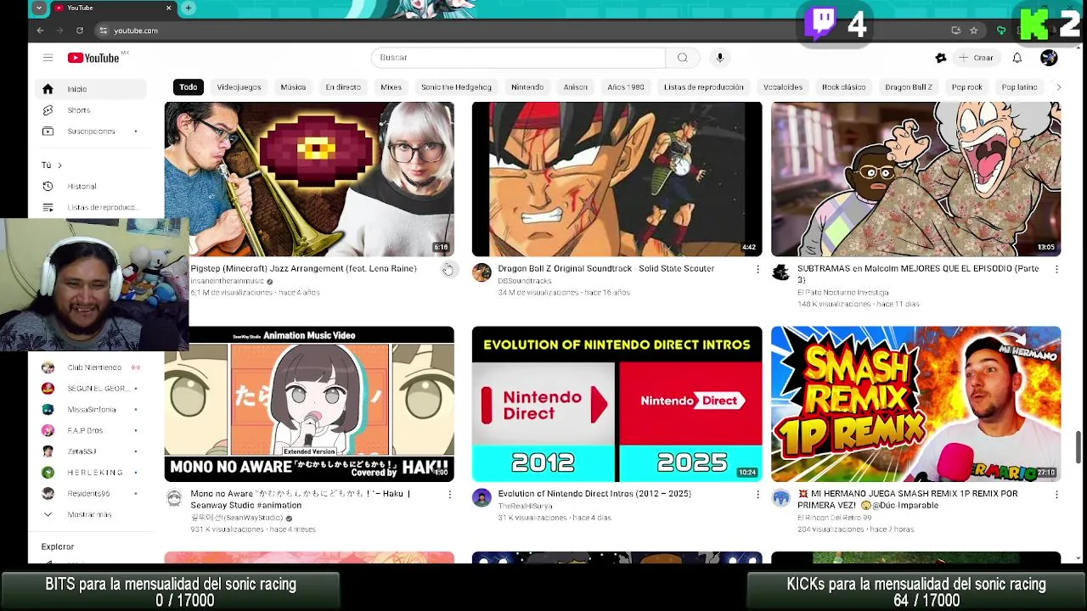The height and width of the screenshot is (611, 1087).
Task: Open options for MI HERMANO JUEGA SMASH
Action: pyautogui.click(x=1056, y=494)
